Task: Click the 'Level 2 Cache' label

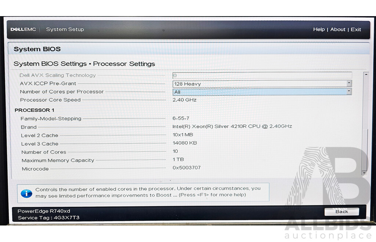Action: click(x=40, y=135)
